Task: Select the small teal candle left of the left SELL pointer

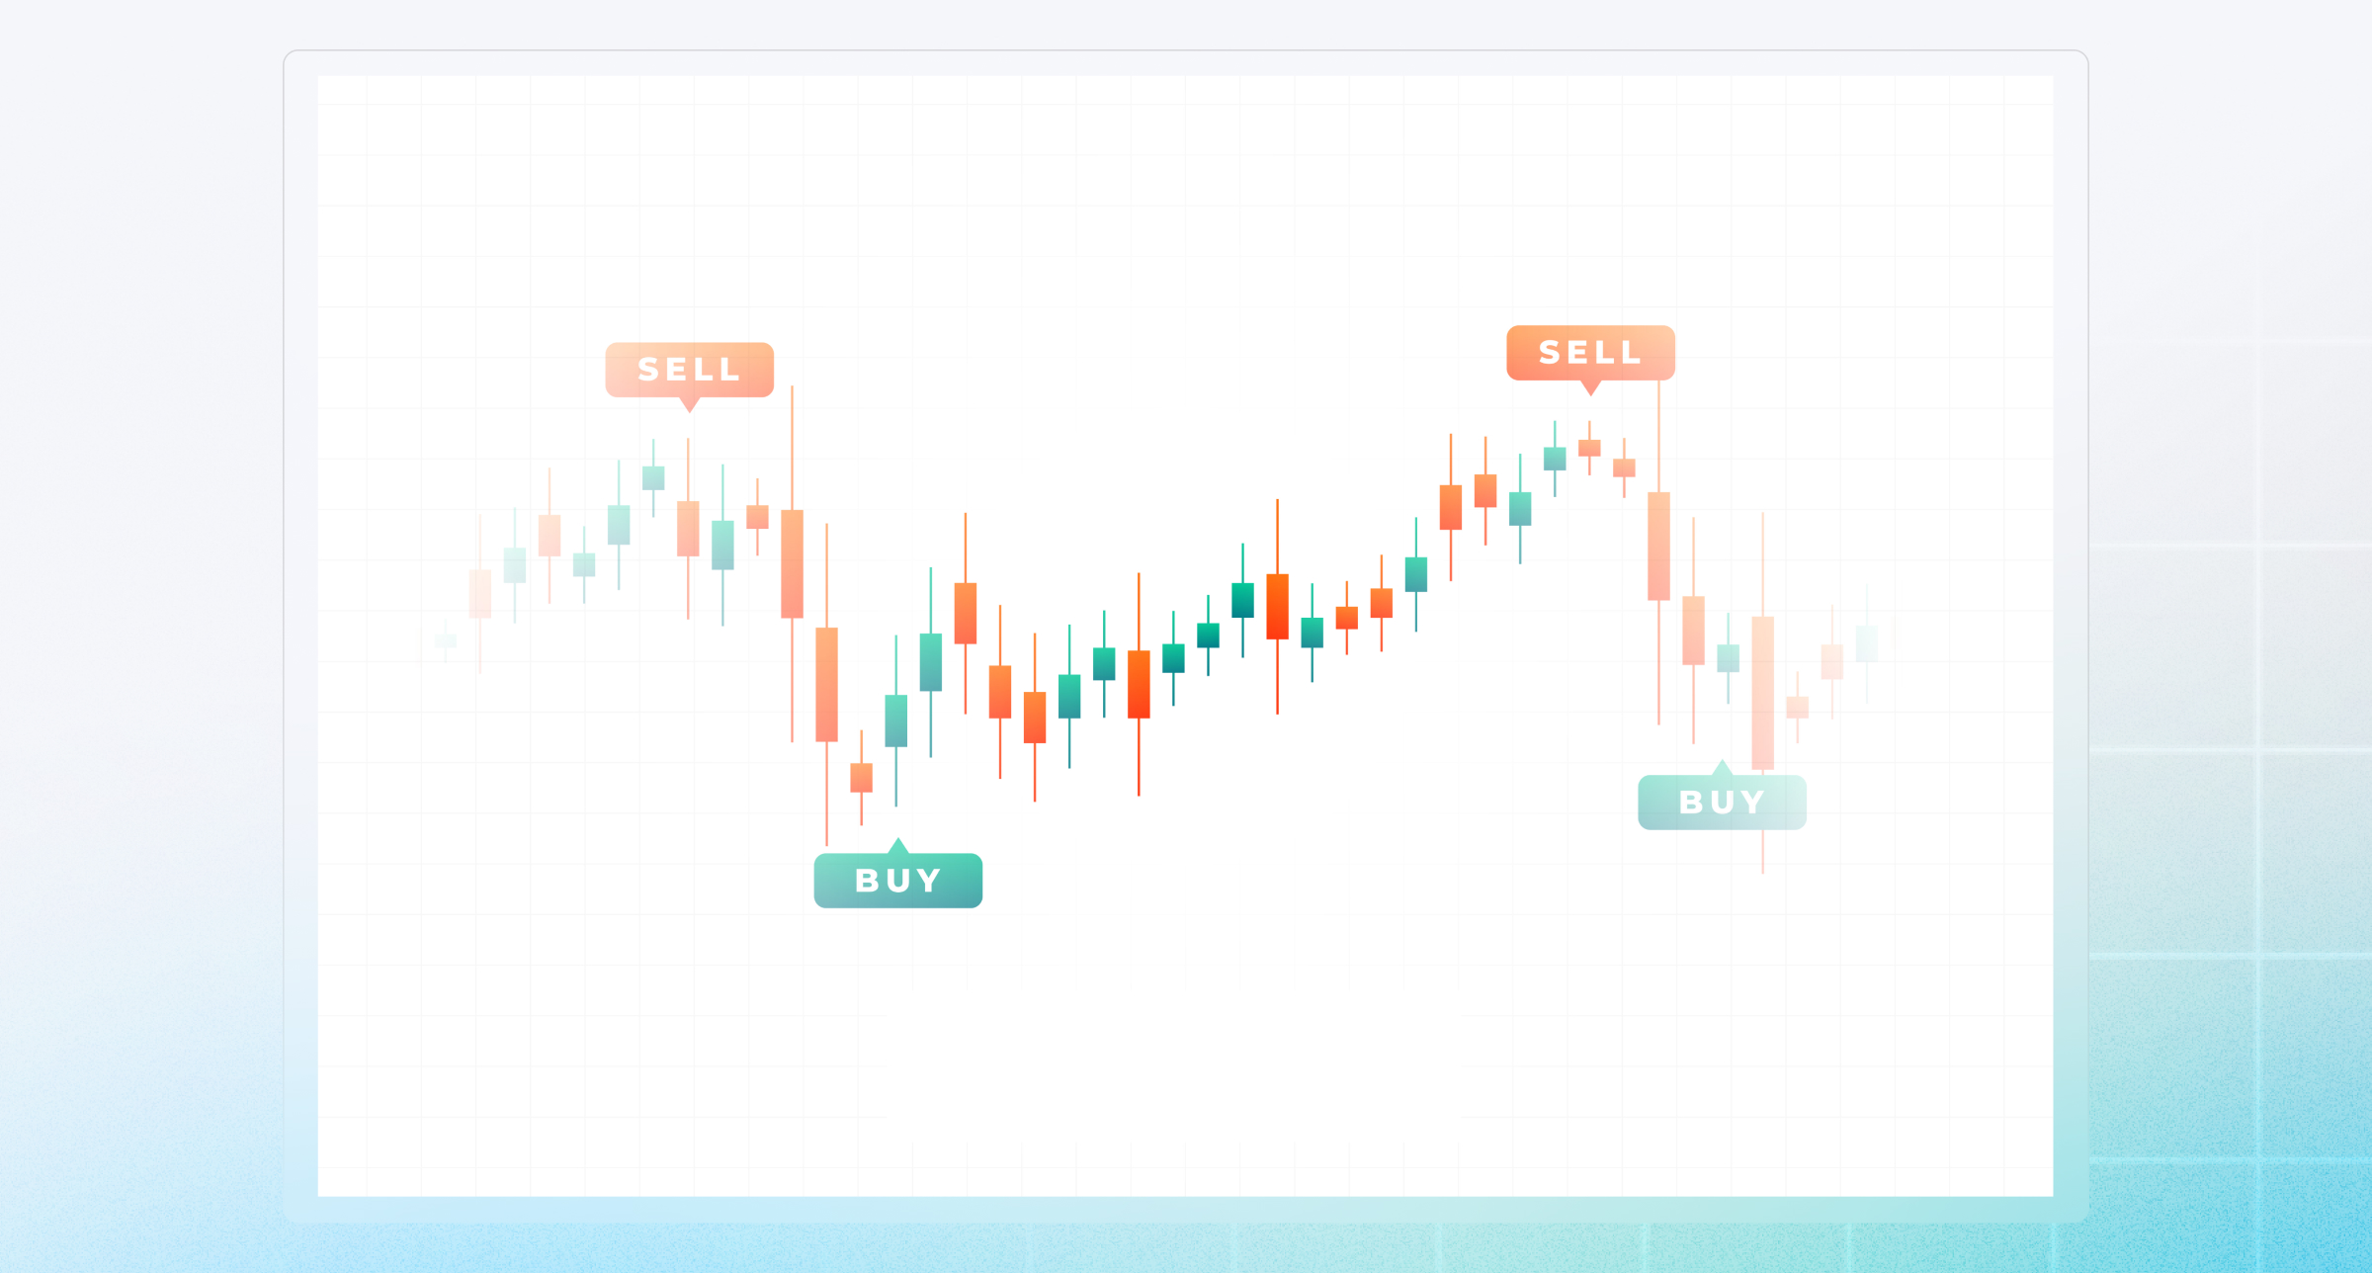Action: 653,477
